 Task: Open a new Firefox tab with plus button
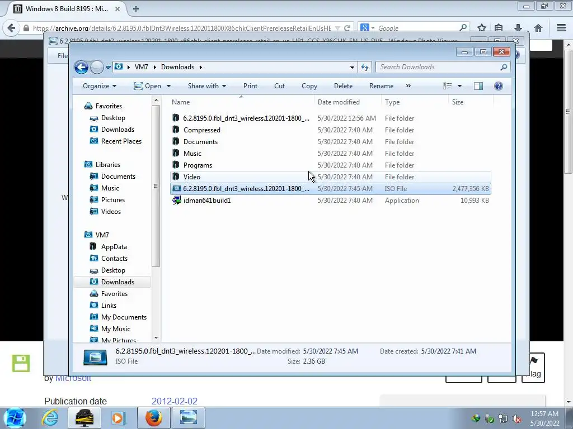(136, 9)
